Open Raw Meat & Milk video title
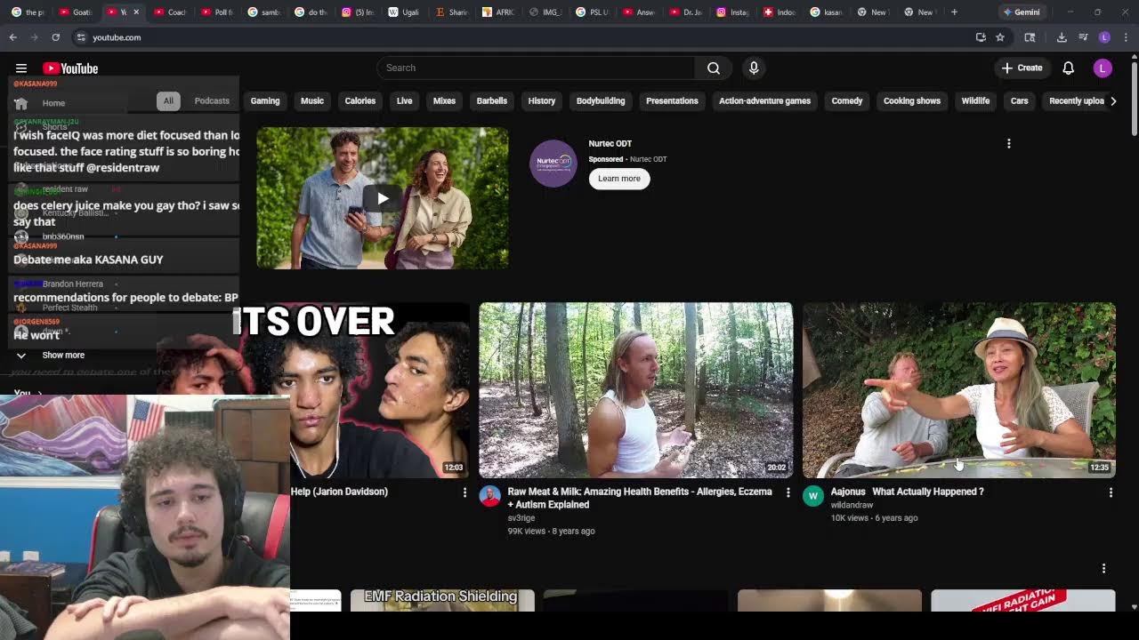Viewport: 1139px width, 640px height. [x=640, y=498]
